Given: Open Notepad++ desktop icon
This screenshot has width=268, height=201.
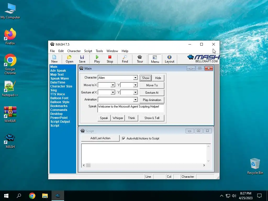Looking at the screenshot, I should point(10,88).
